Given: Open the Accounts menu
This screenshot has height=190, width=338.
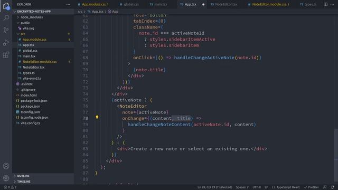Looking at the screenshot, I should click(6, 166).
